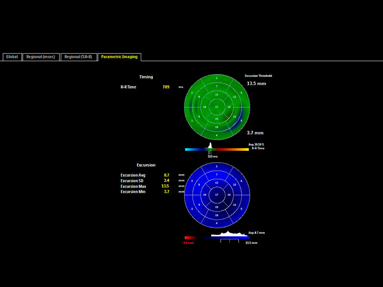Select the Parametric Imaging tab

[x=119, y=57]
